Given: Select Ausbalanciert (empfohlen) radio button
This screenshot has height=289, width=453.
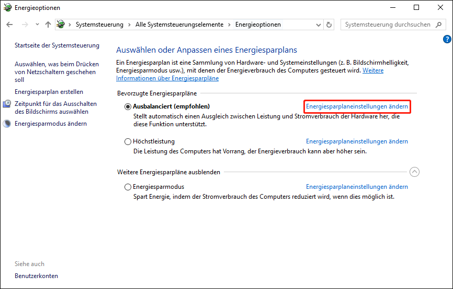Looking at the screenshot, I should 128,106.
